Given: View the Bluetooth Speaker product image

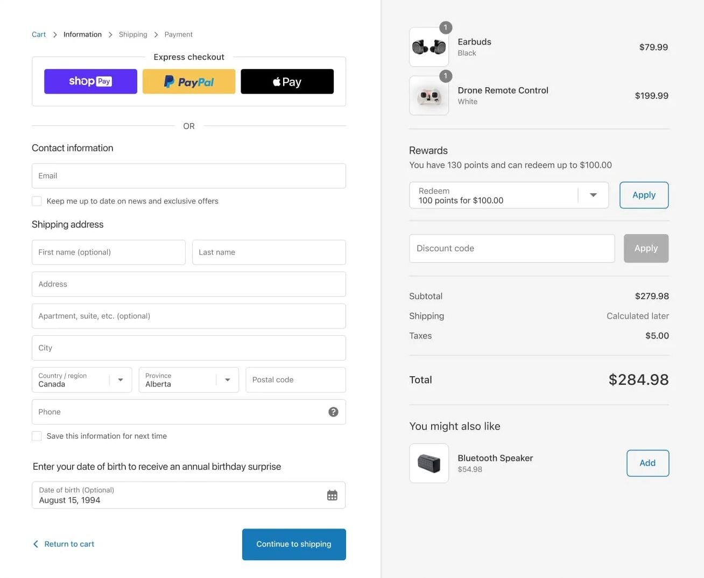Looking at the screenshot, I should pyautogui.click(x=428, y=463).
